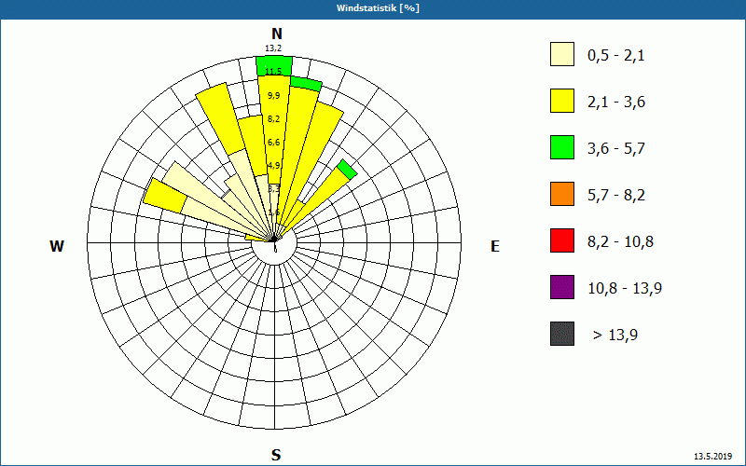Click the 8,2 ring scale value on chart
This screenshot has width=746, height=466.
(x=273, y=119)
